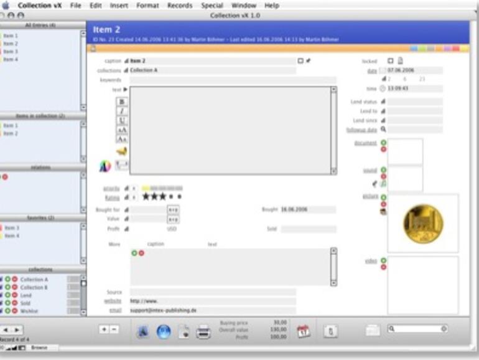The image size is (479, 360).
Task: Click the page with mouse icon in toolbar
Action: [184, 332]
